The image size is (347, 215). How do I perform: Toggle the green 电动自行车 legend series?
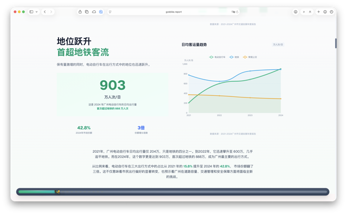[217, 57]
